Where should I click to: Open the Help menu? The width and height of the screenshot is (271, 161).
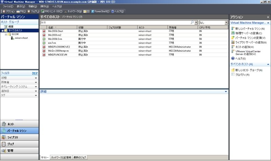tap(57, 6)
